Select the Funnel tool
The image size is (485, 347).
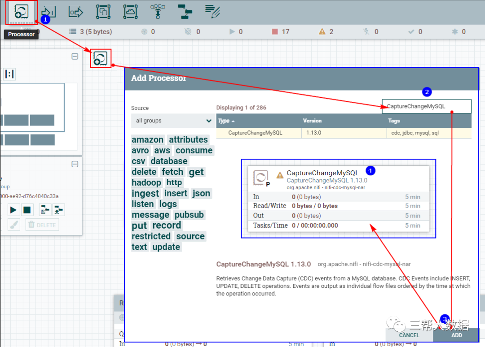point(157,12)
